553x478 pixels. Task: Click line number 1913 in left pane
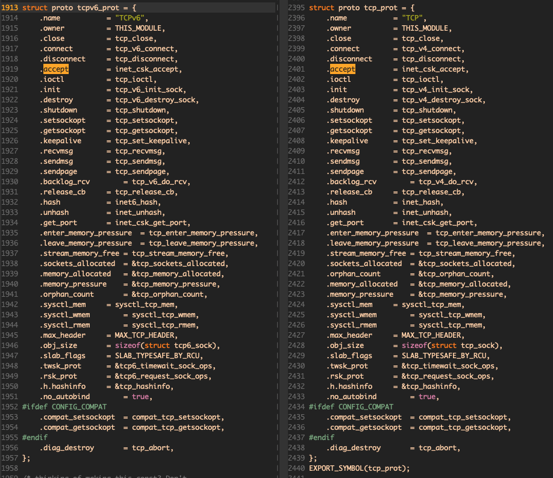(11, 8)
